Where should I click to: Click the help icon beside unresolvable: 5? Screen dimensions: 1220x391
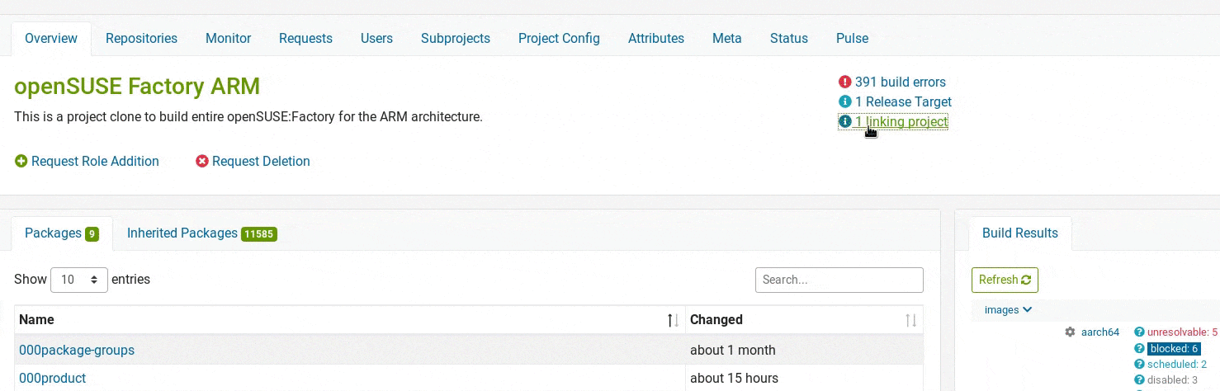point(1139,332)
